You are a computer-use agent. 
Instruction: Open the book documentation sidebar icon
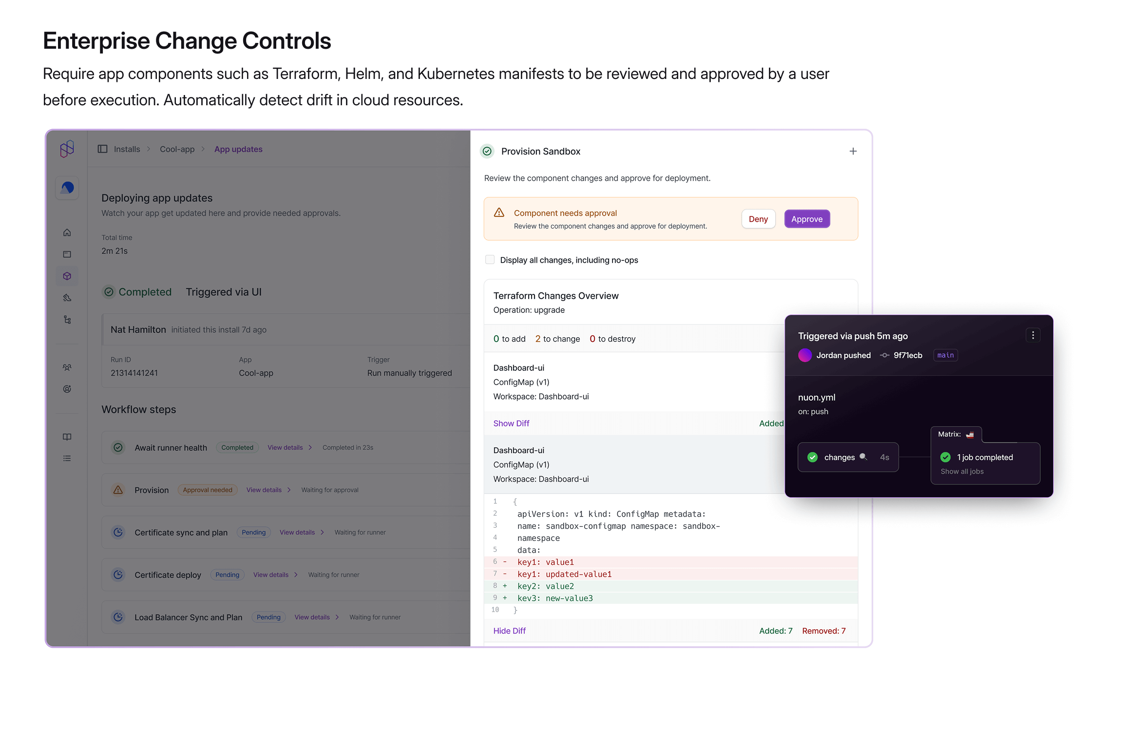(67, 437)
